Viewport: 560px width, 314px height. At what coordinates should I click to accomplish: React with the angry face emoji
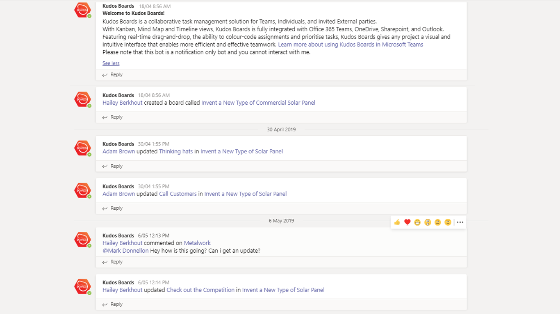pos(448,222)
